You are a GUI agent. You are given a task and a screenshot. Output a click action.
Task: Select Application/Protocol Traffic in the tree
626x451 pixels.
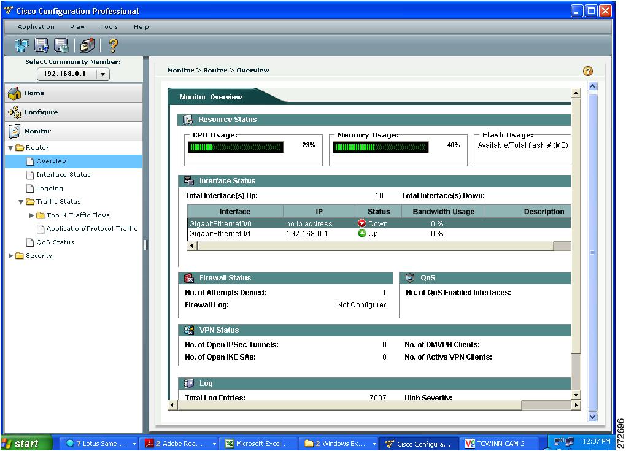[x=91, y=229]
